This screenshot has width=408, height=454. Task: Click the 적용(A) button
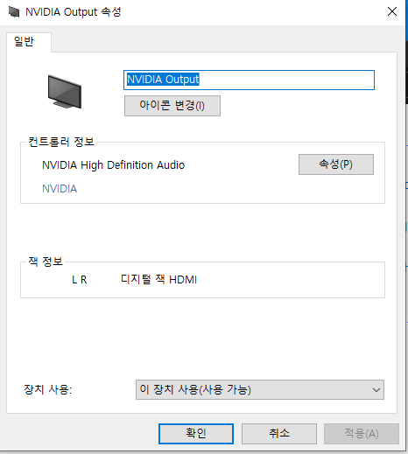[362, 434]
